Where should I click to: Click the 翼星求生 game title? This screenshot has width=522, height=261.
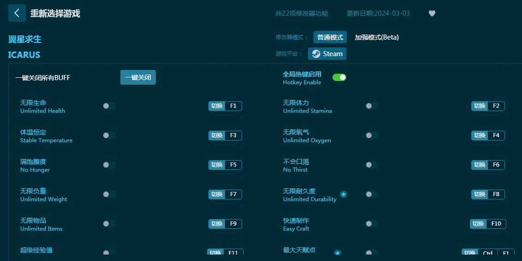click(25, 39)
